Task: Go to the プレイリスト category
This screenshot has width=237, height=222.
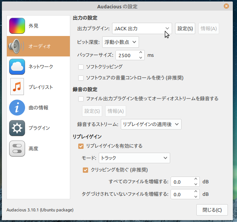Action: (38, 87)
